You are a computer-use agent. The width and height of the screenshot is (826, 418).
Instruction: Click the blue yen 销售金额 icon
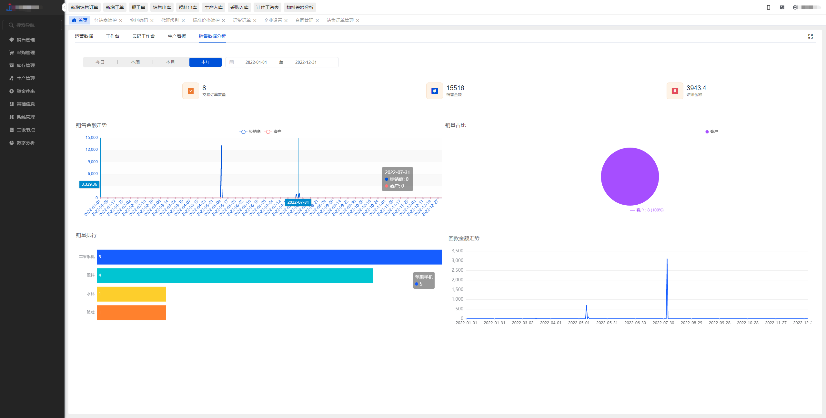click(435, 91)
